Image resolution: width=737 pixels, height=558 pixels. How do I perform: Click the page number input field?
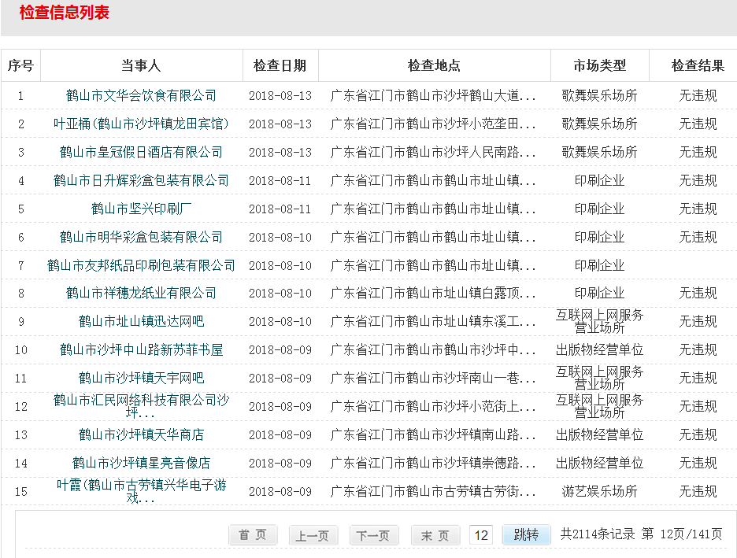(481, 535)
